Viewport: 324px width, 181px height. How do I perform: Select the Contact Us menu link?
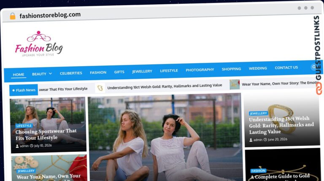pyautogui.click(x=286, y=68)
